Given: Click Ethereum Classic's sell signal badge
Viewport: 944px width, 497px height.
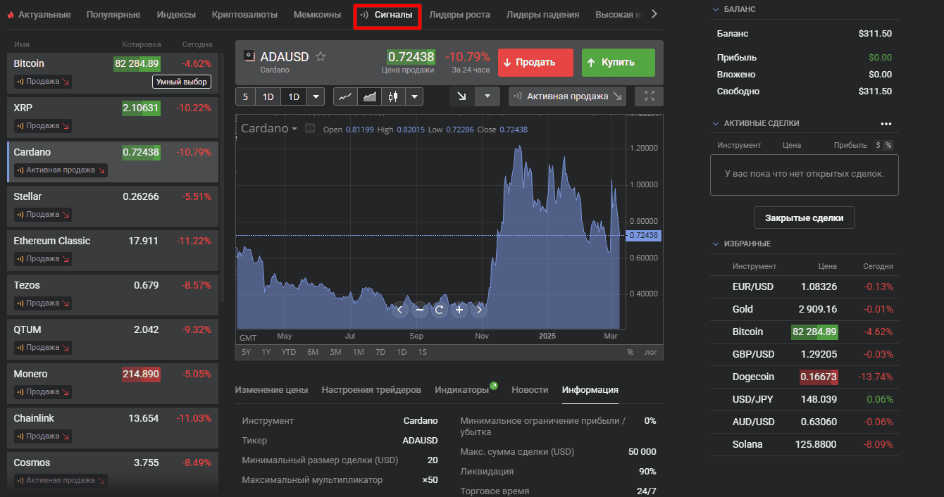Looking at the screenshot, I should click(x=43, y=259).
